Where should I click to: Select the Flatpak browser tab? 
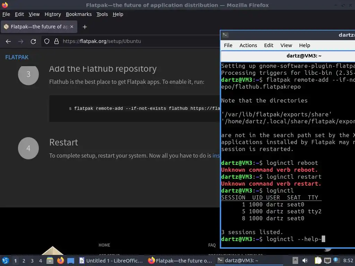[x=39, y=27]
